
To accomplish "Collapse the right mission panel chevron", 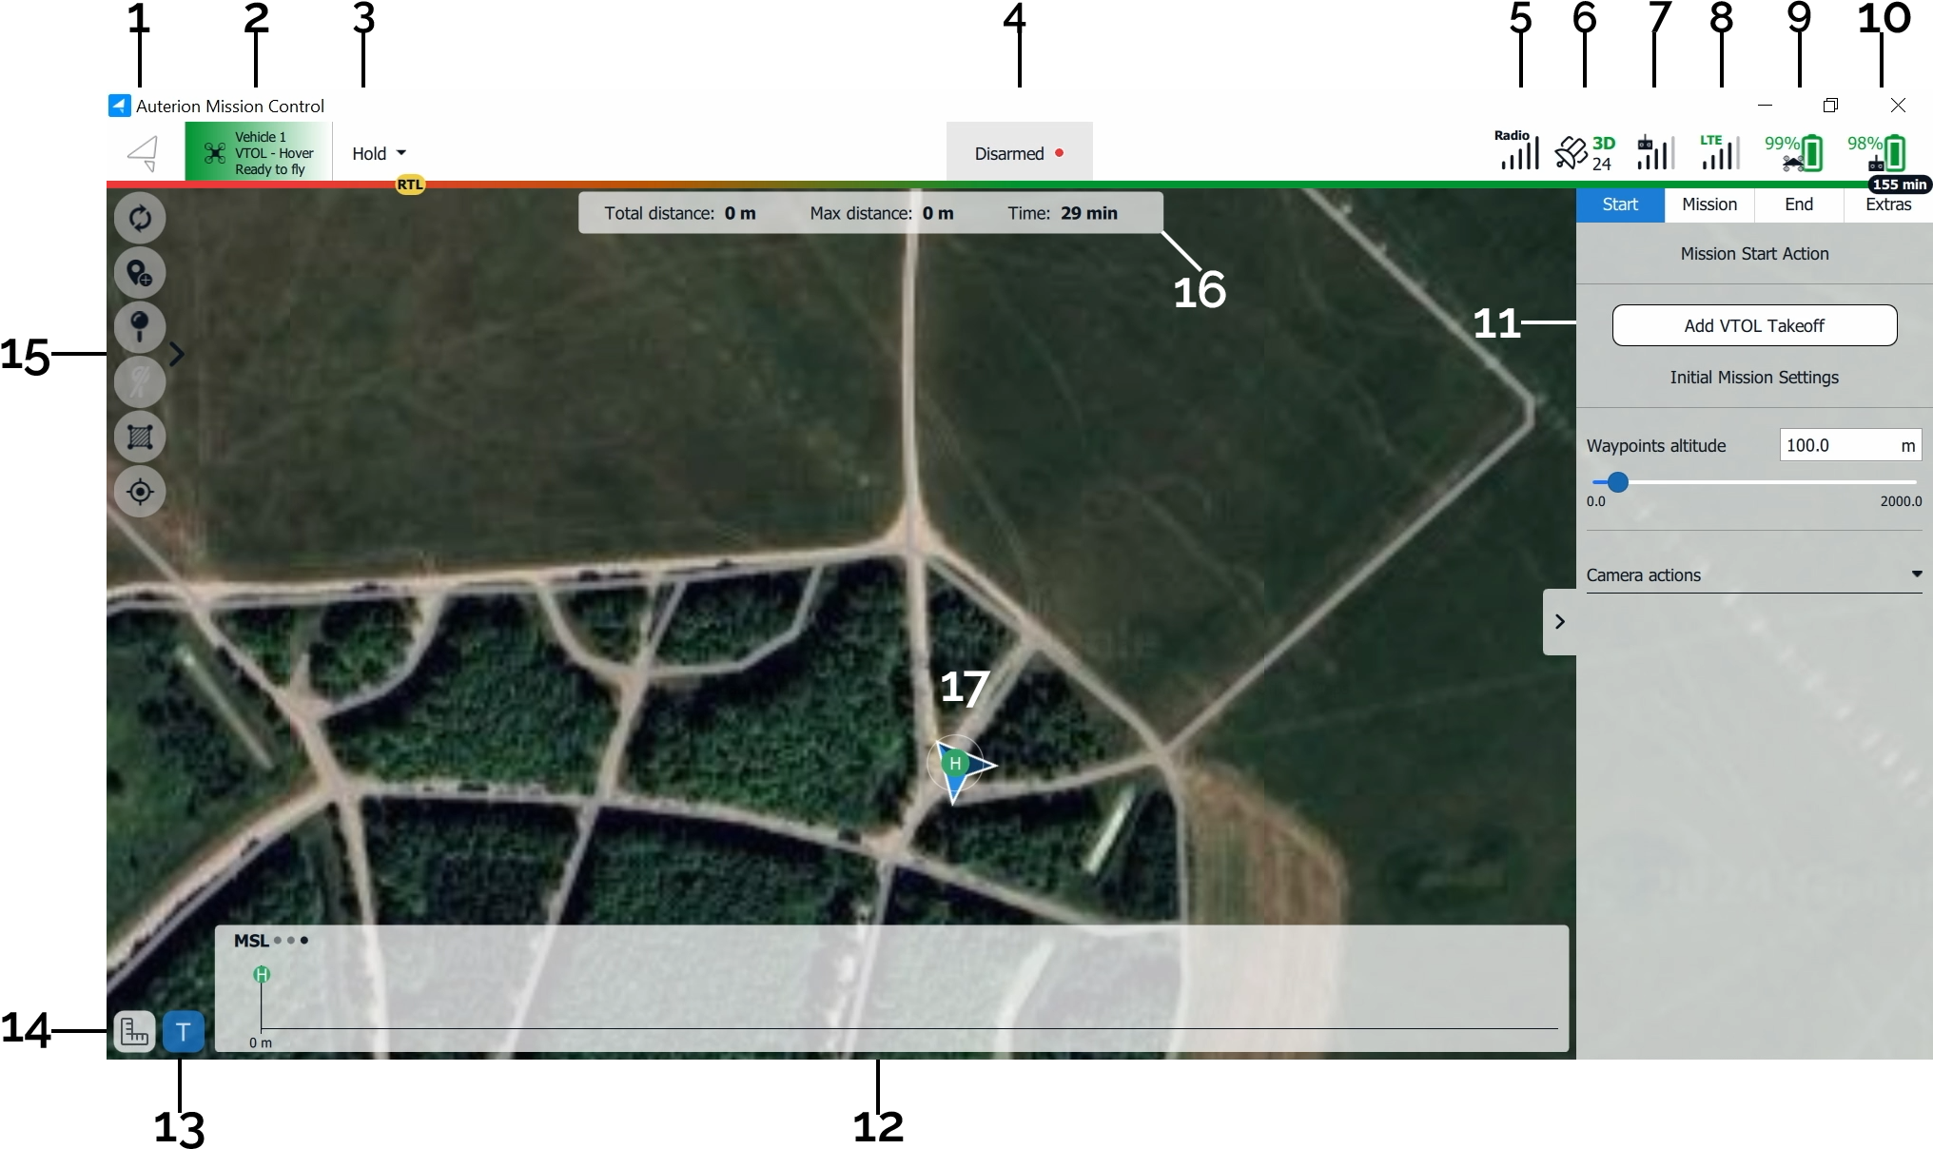I will click(x=1559, y=621).
